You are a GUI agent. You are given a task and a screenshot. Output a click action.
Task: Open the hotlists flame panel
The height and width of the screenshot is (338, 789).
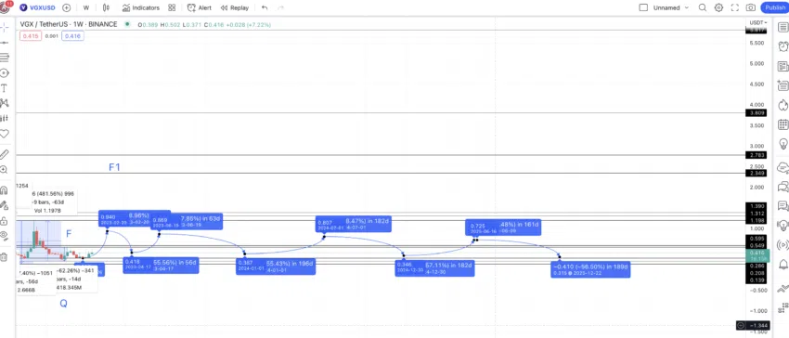(x=783, y=105)
